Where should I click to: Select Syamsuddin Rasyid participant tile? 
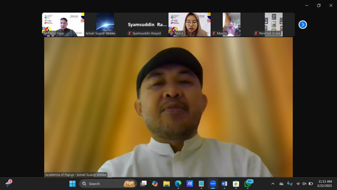tap(147, 24)
